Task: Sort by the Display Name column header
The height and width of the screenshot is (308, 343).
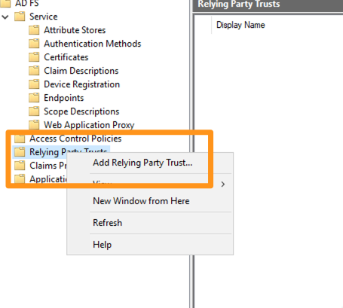Action: click(240, 25)
